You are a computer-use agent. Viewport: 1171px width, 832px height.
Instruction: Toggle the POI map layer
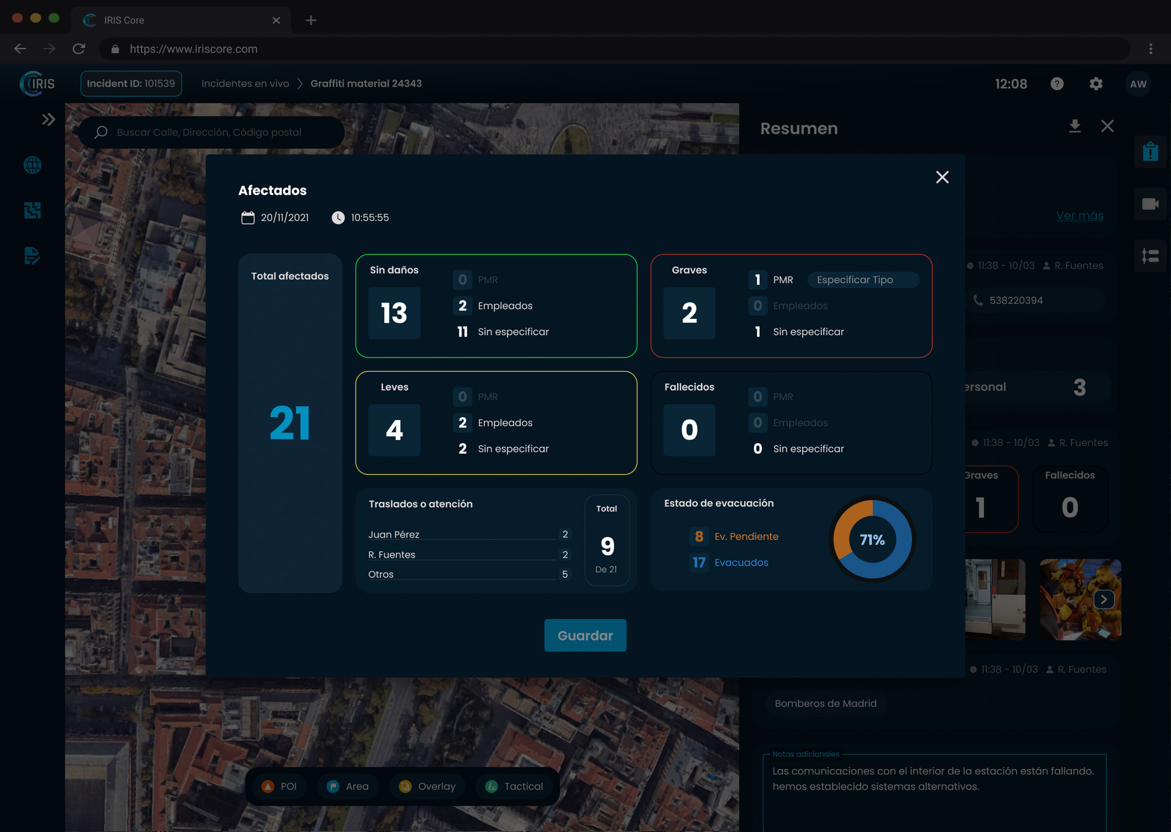coord(279,786)
